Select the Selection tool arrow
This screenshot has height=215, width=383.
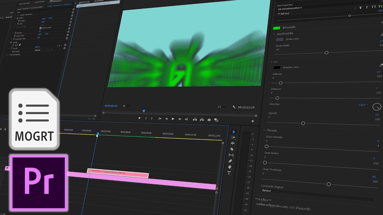(234, 132)
